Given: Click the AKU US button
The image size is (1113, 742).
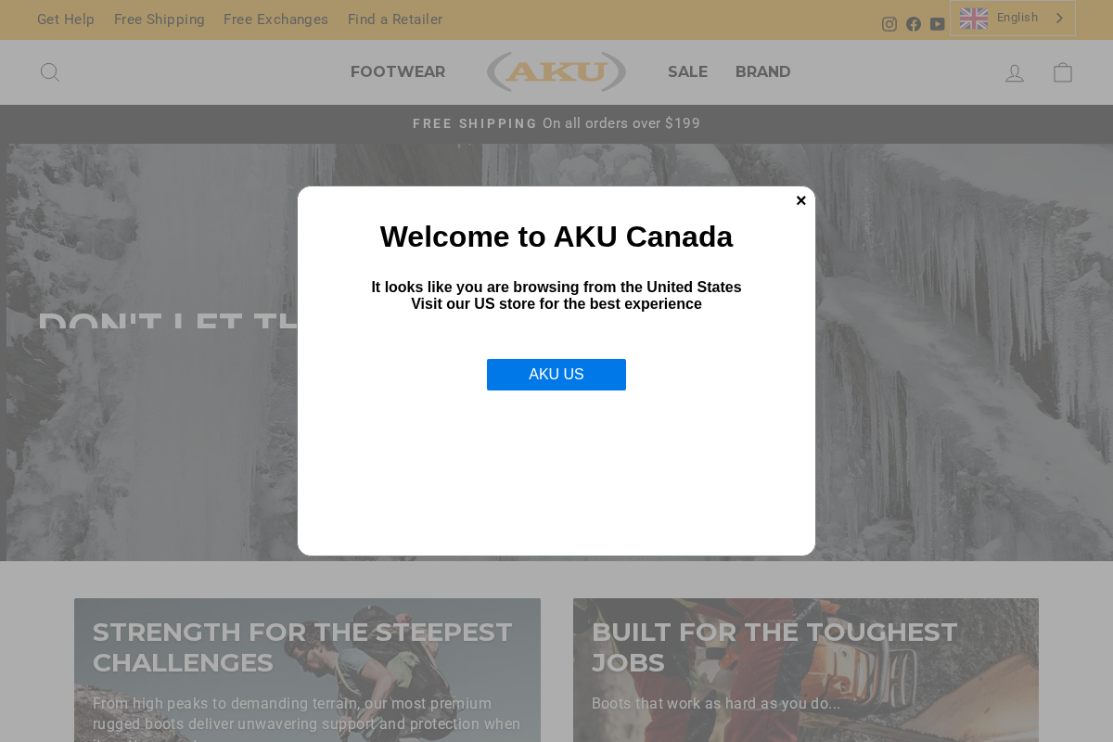Looking at the screenshot, I should [556, 374].
